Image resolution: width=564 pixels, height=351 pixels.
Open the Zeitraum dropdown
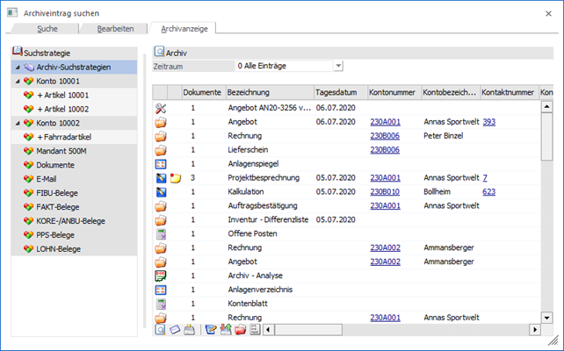coord(337,66)
